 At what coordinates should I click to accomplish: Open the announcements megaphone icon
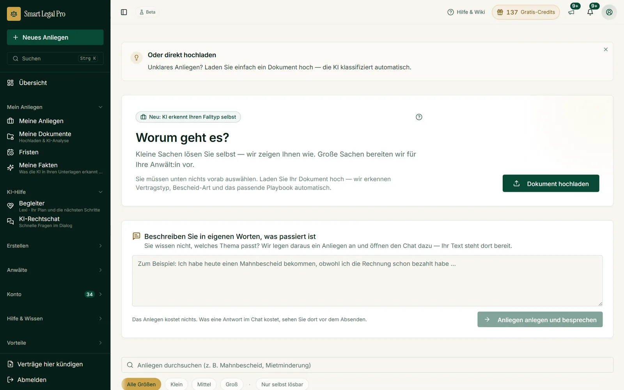tap(571, 12)
